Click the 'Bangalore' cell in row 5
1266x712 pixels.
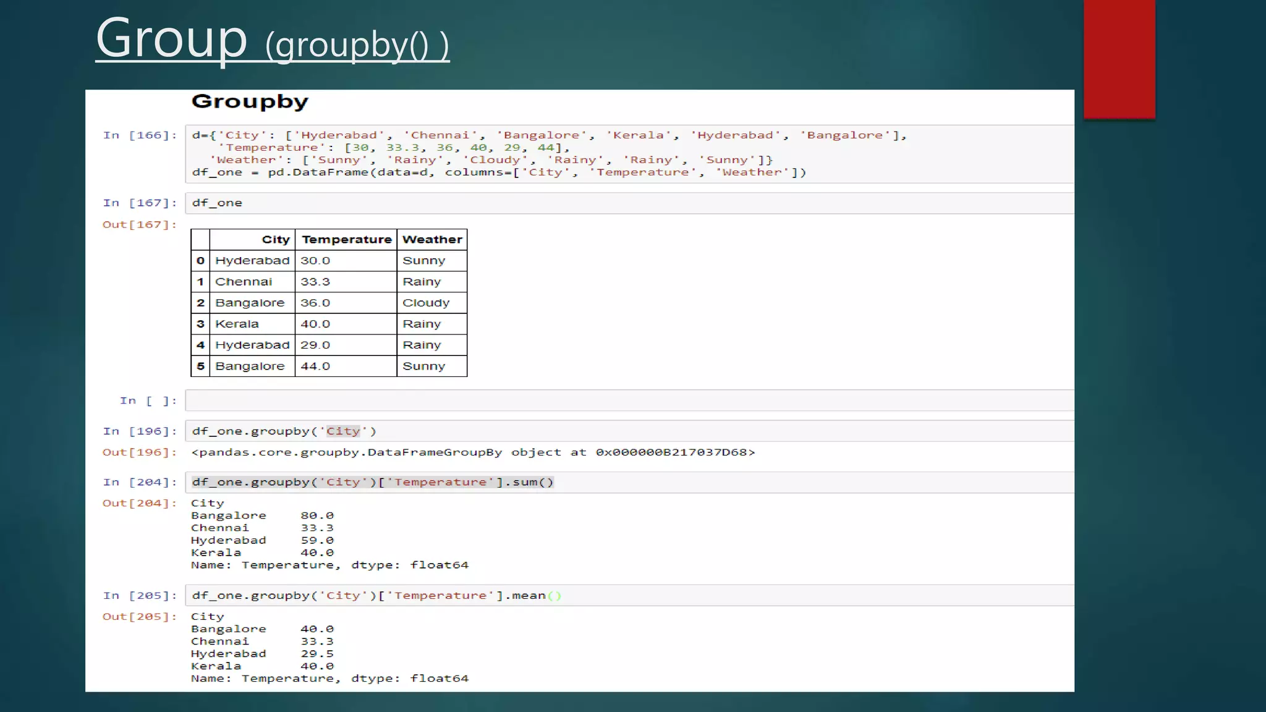[252, 366]
